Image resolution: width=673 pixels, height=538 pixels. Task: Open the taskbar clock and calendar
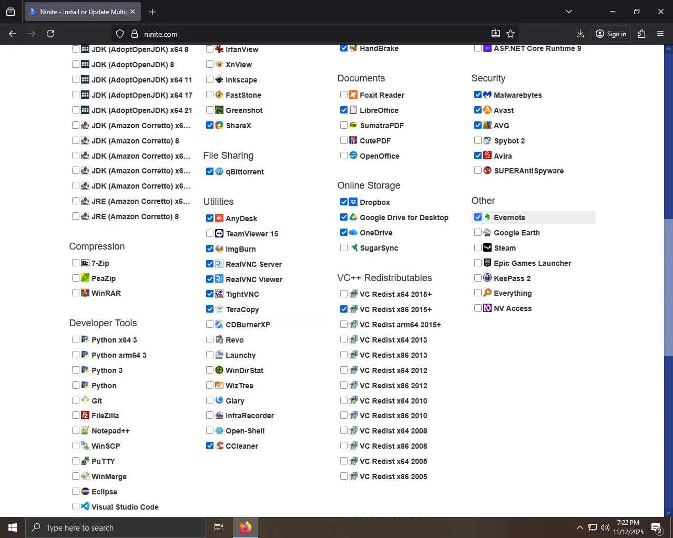(x=628, y=527)
